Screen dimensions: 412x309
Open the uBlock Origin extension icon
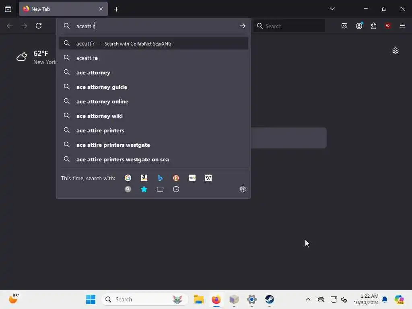[x=388, y=26]
